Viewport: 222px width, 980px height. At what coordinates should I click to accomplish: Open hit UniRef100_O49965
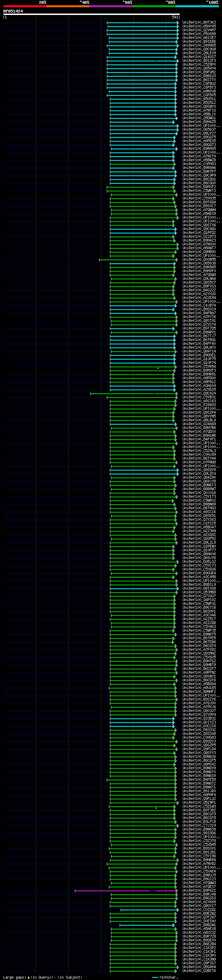pyautogui.click(x=199, y=45)
